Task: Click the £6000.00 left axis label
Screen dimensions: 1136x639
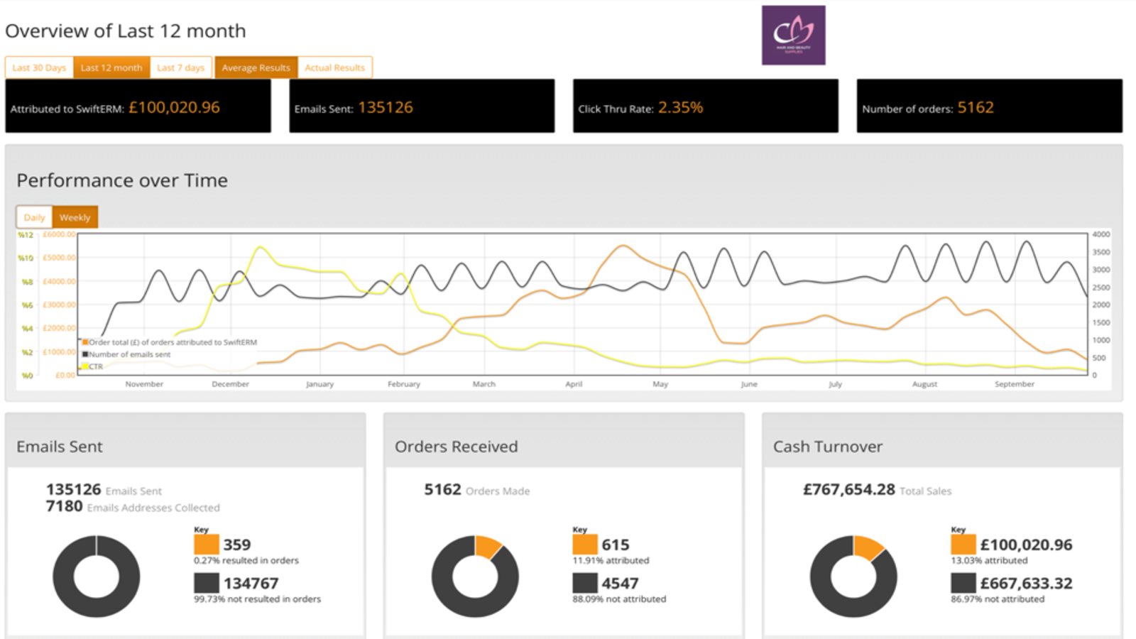Action: pos(59,234)
